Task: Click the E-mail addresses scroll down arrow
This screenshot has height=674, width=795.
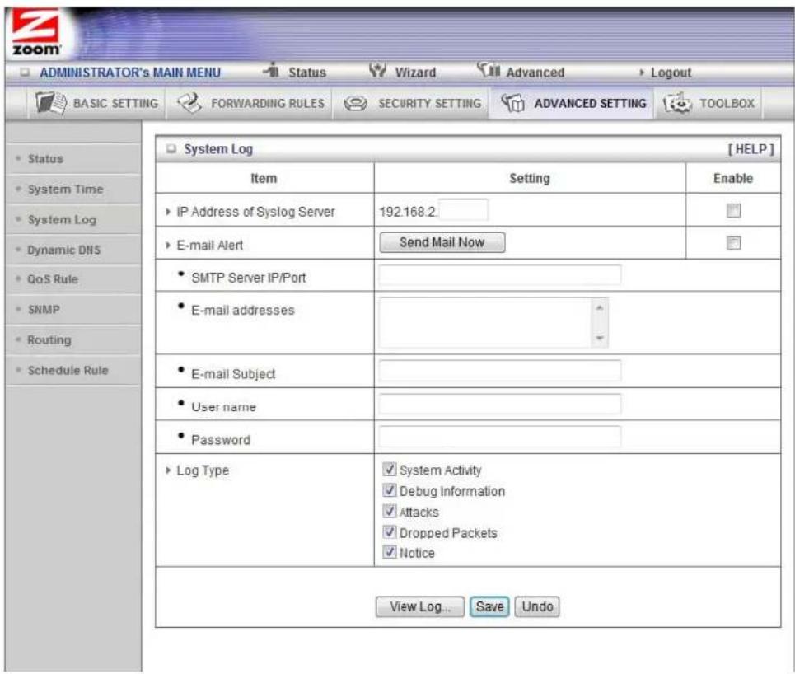Action: click(x=600, y=338)
